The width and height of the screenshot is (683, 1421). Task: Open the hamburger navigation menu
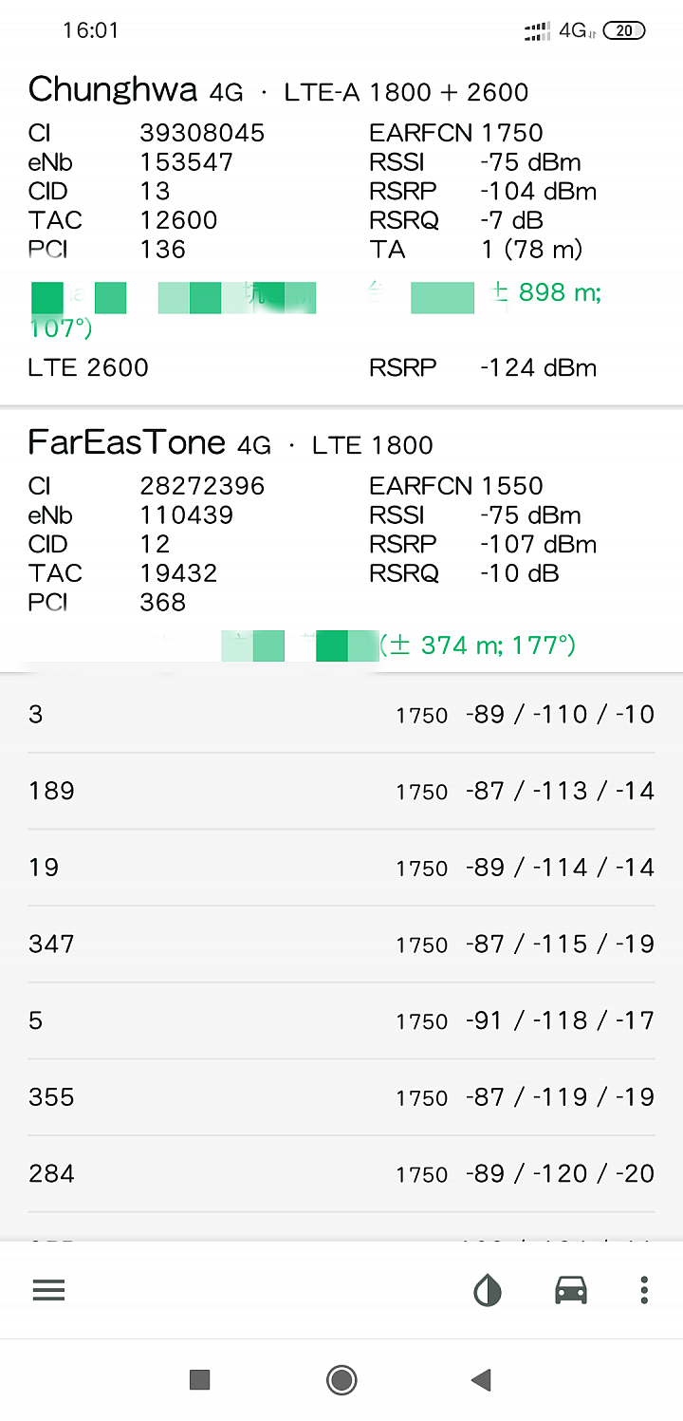(48, 1290)
